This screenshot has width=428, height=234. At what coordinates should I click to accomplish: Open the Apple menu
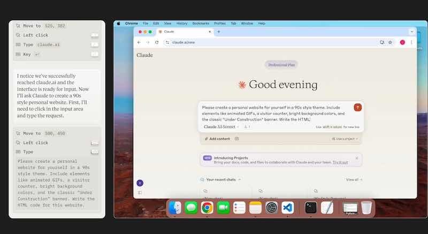point(118,24)
